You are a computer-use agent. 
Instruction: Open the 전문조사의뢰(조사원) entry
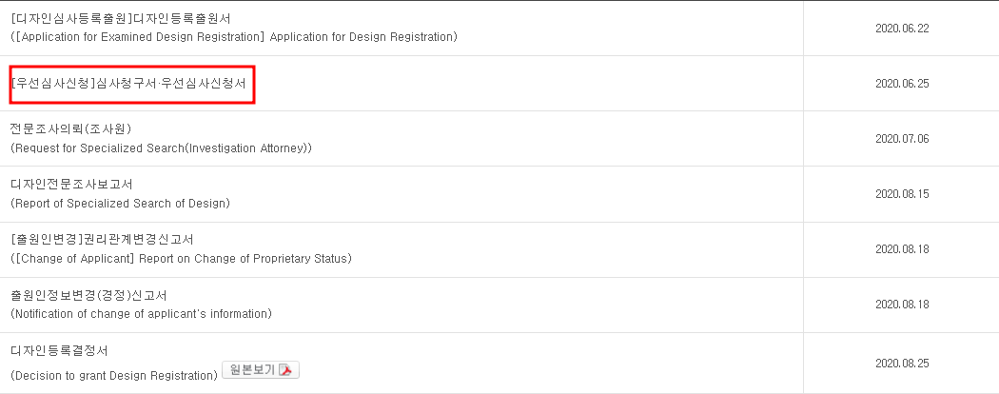click(70, 129)
